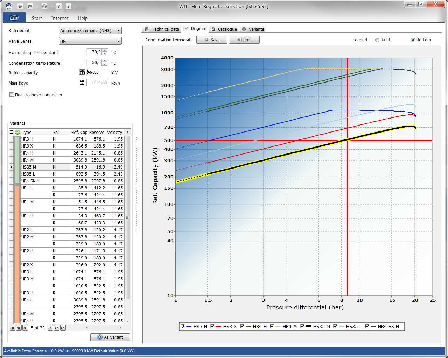Go to previous record in Variants navigator
Image resolution: width=448 pixels, height=358 pixels.
[x=25, y=328]
